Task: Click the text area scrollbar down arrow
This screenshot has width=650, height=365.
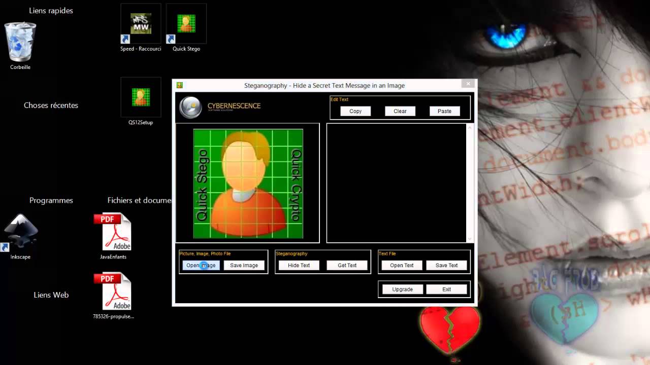Action: [x=469, y=239]
